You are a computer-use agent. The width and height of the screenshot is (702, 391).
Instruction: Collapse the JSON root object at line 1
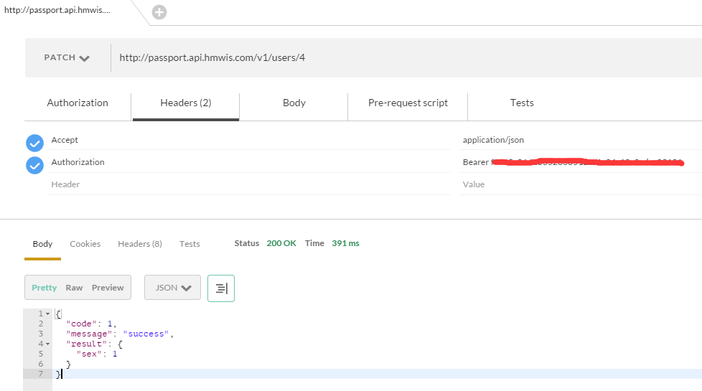(47, 314)
